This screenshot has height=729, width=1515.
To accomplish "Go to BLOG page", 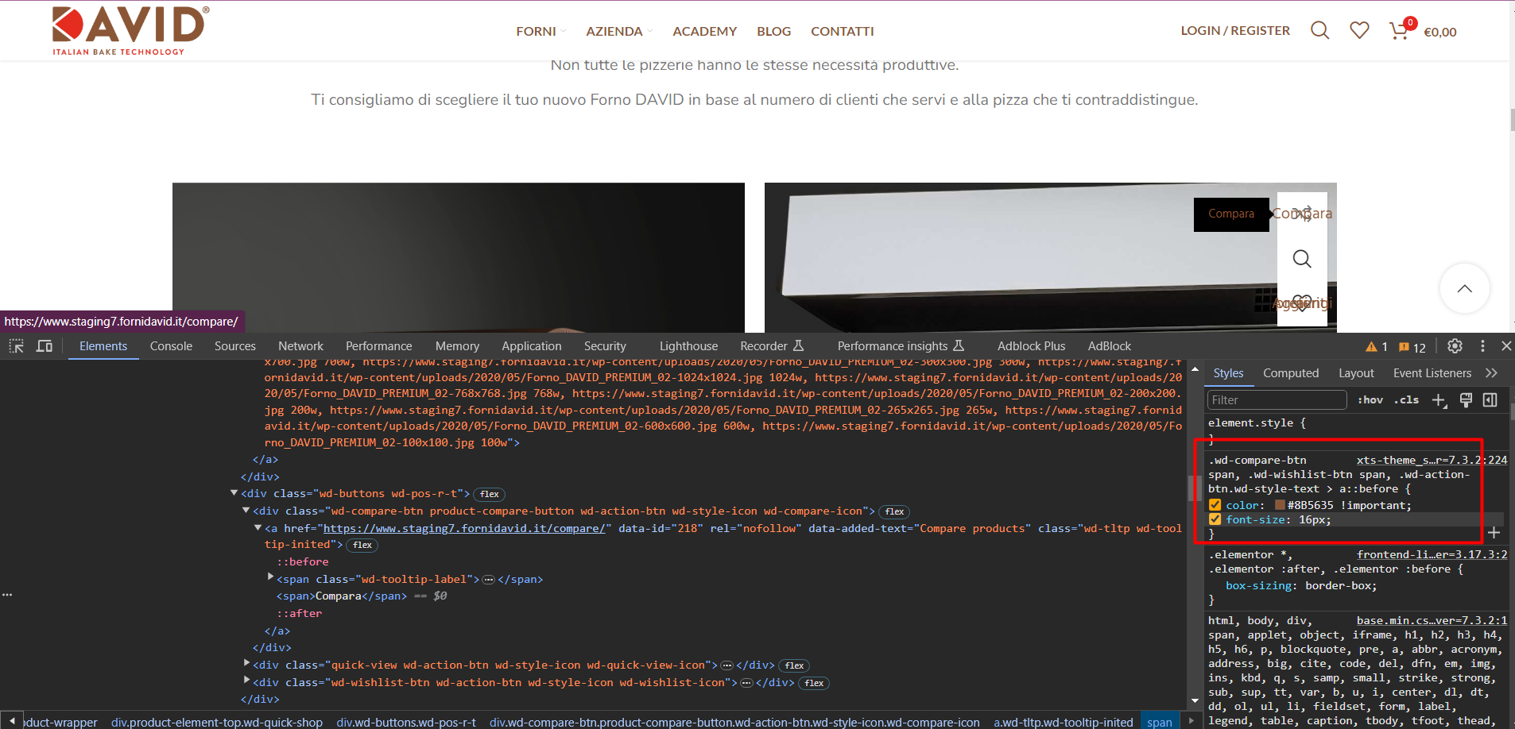I will pos(773,31).
